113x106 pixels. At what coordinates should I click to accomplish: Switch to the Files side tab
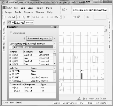pyautogui.click(x=4, y=23)
